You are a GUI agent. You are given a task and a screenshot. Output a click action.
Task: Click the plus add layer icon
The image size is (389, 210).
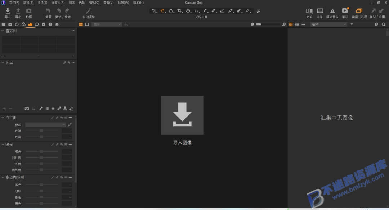4,109
